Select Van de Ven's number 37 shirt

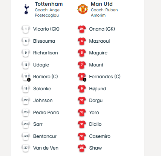(x=26, y=148)
